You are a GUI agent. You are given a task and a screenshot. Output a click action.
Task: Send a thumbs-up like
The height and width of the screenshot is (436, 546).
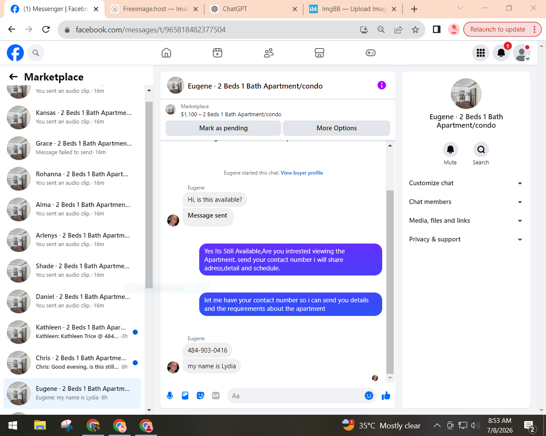click(386, 396)
